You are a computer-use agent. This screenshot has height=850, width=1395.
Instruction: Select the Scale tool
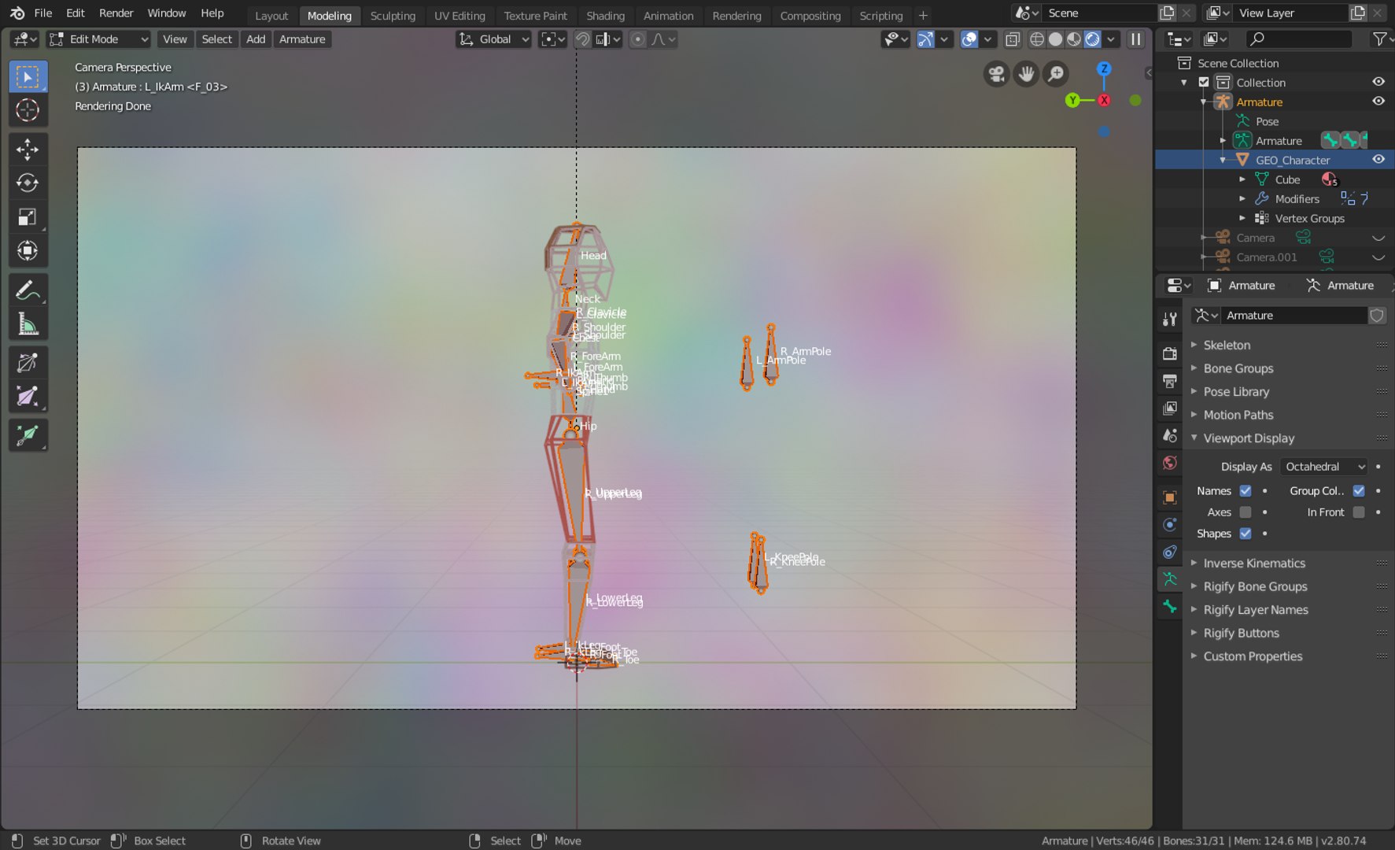tap(28, 216)
